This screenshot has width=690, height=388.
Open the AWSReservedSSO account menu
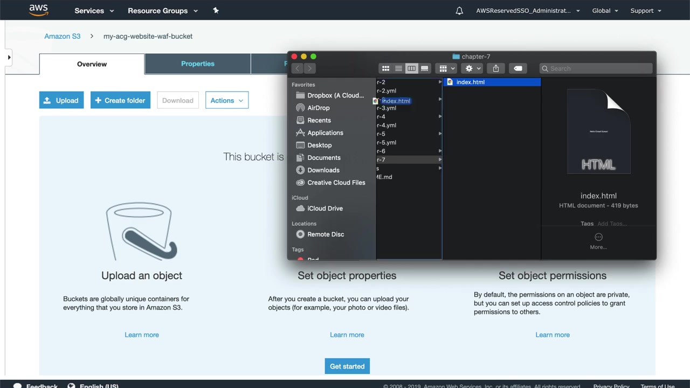click(528, 10)
